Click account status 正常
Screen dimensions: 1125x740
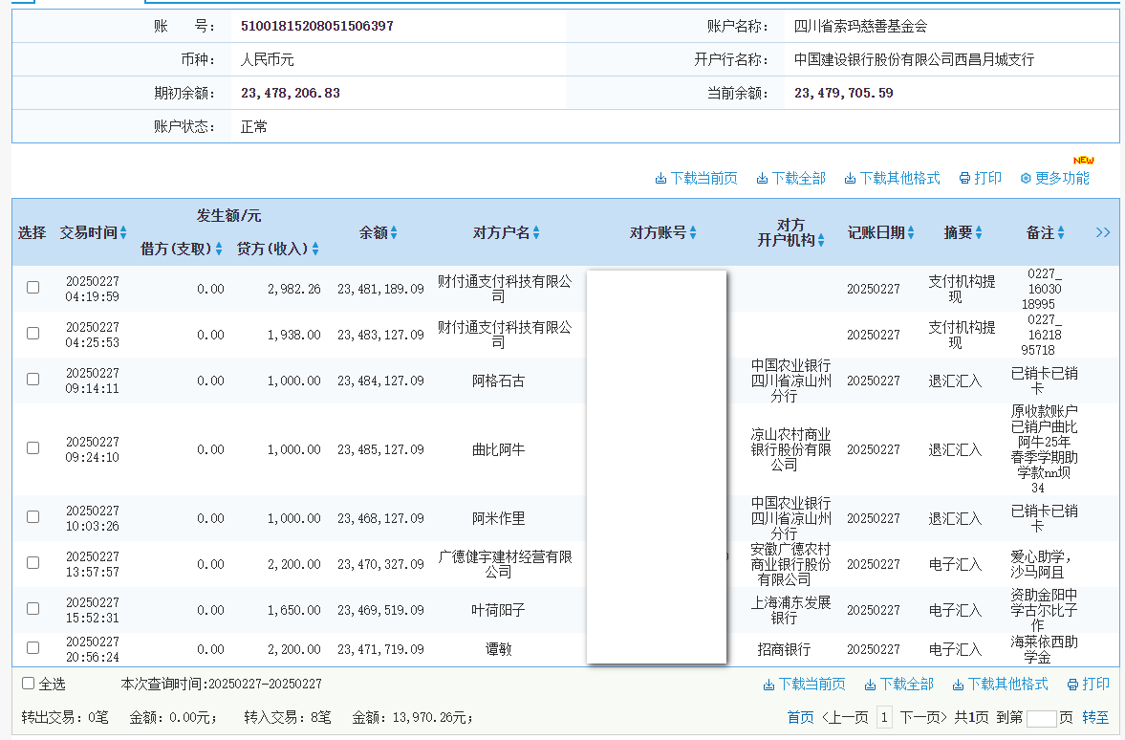[x=254, y=126]
